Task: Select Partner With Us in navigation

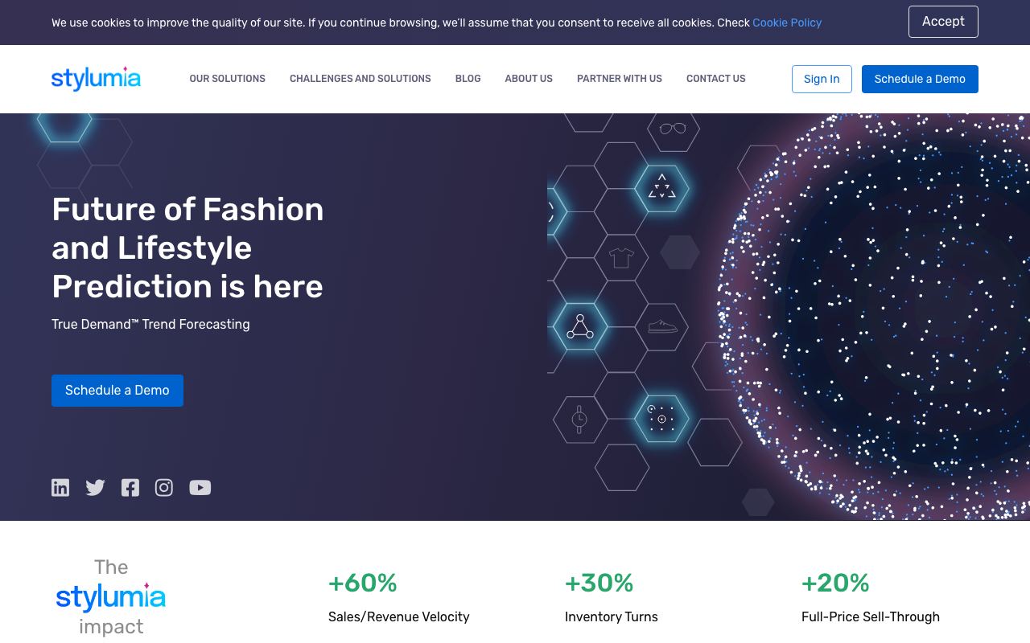Action: point(620,79)
